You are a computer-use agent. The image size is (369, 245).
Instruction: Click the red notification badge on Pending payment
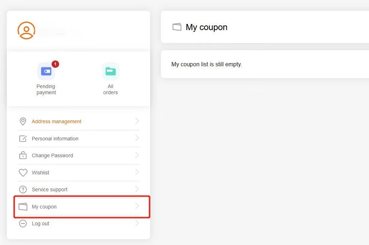tap(55, 64)
